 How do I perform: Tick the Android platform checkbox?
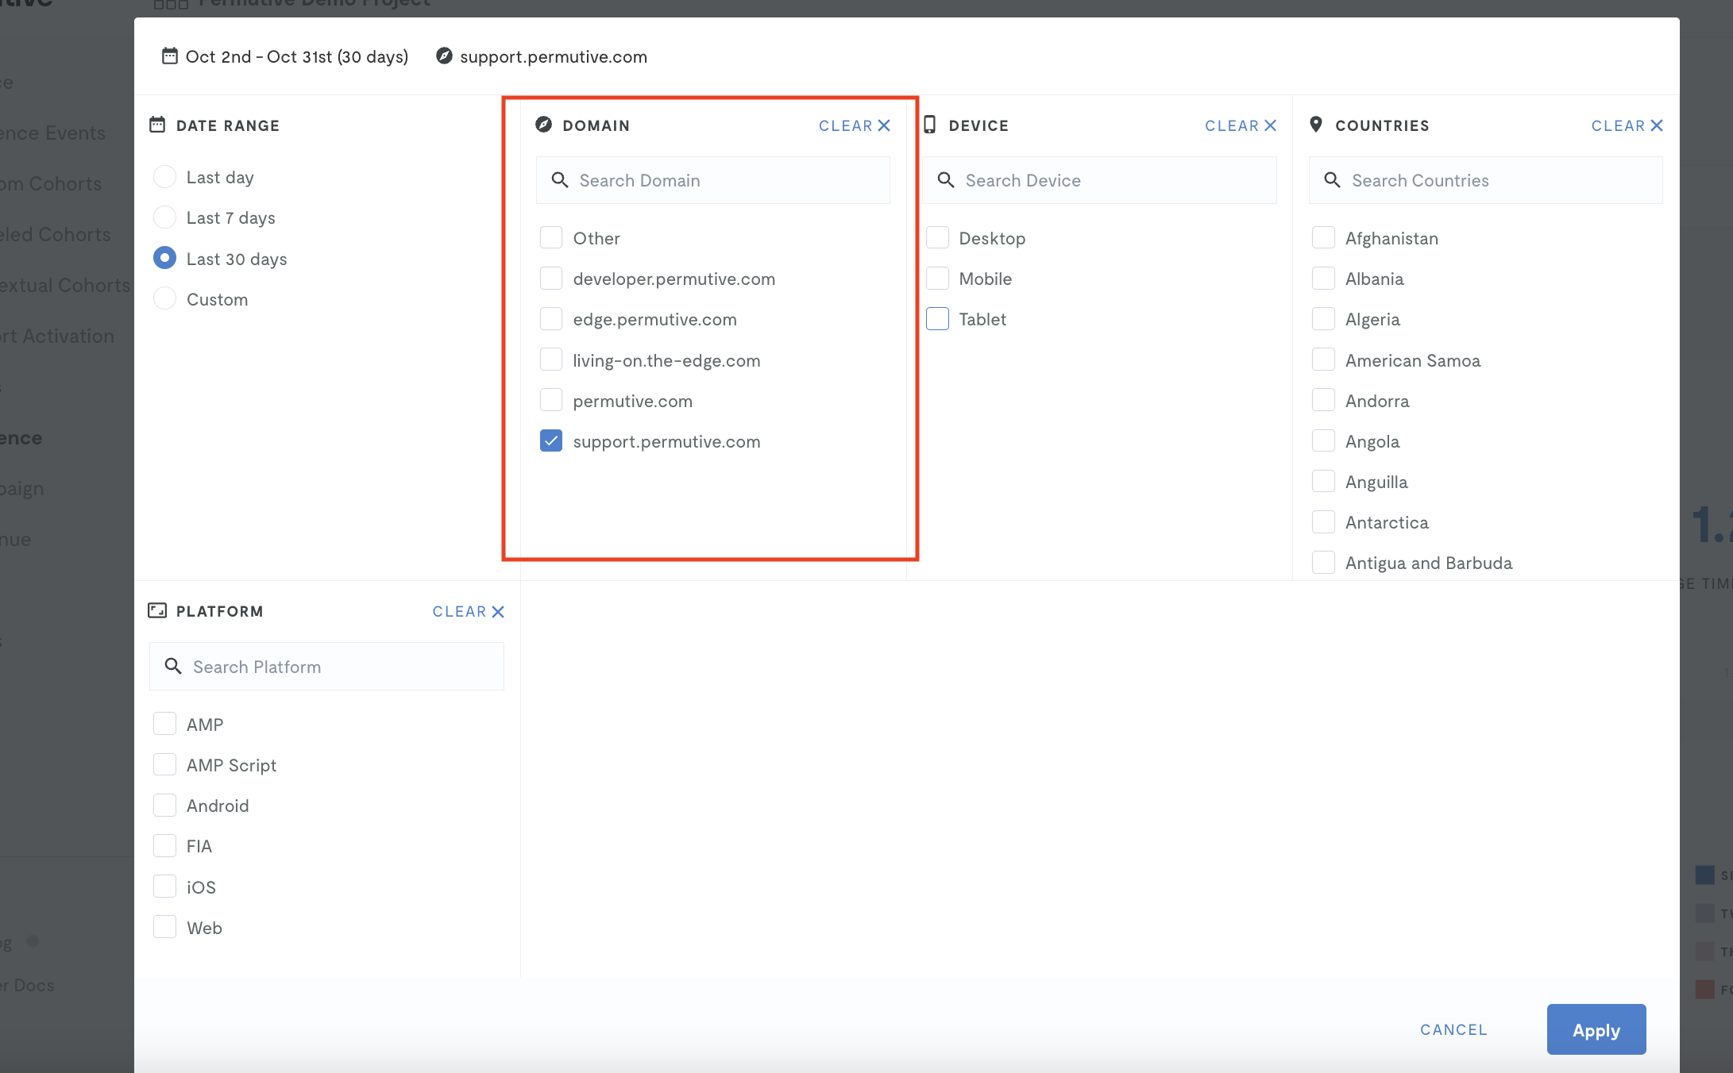point(164,805)
